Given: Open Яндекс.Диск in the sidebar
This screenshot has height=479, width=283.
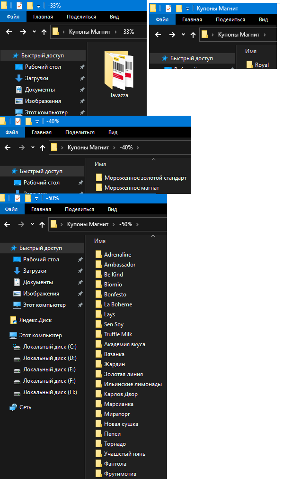Looking at the screenshot, I should click(35, 320).
